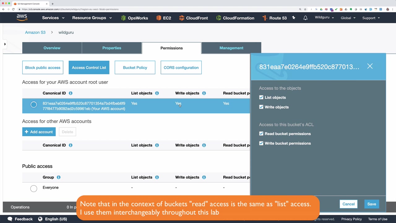Click the AWS logo home icon
396x223 pixels.
click(22, 18)
